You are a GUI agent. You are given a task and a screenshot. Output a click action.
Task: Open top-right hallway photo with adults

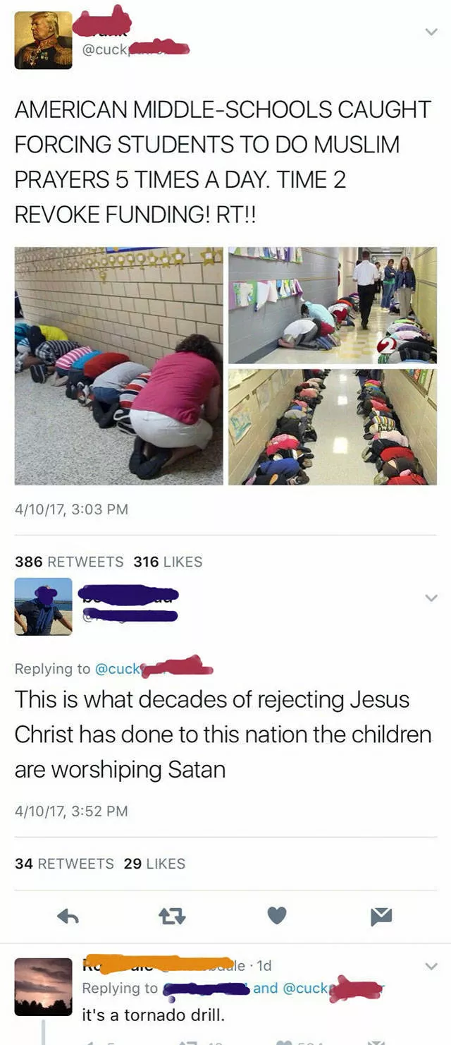333,306
